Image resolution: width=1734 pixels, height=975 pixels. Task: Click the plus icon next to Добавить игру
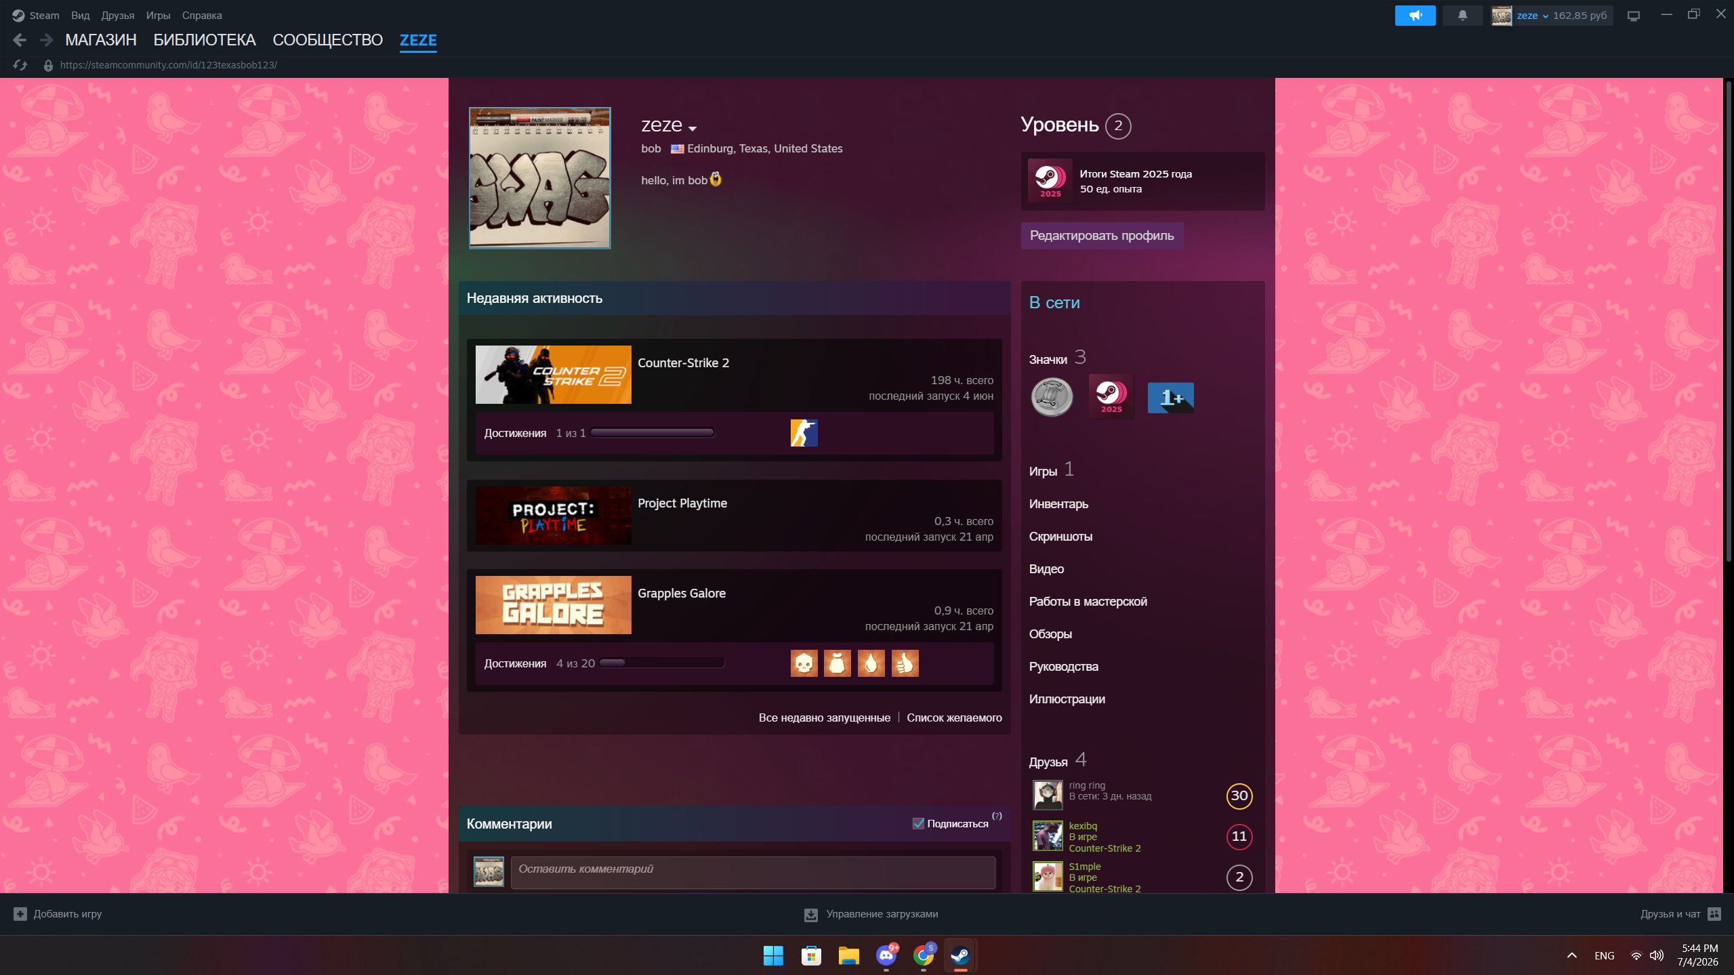(20, 914)
